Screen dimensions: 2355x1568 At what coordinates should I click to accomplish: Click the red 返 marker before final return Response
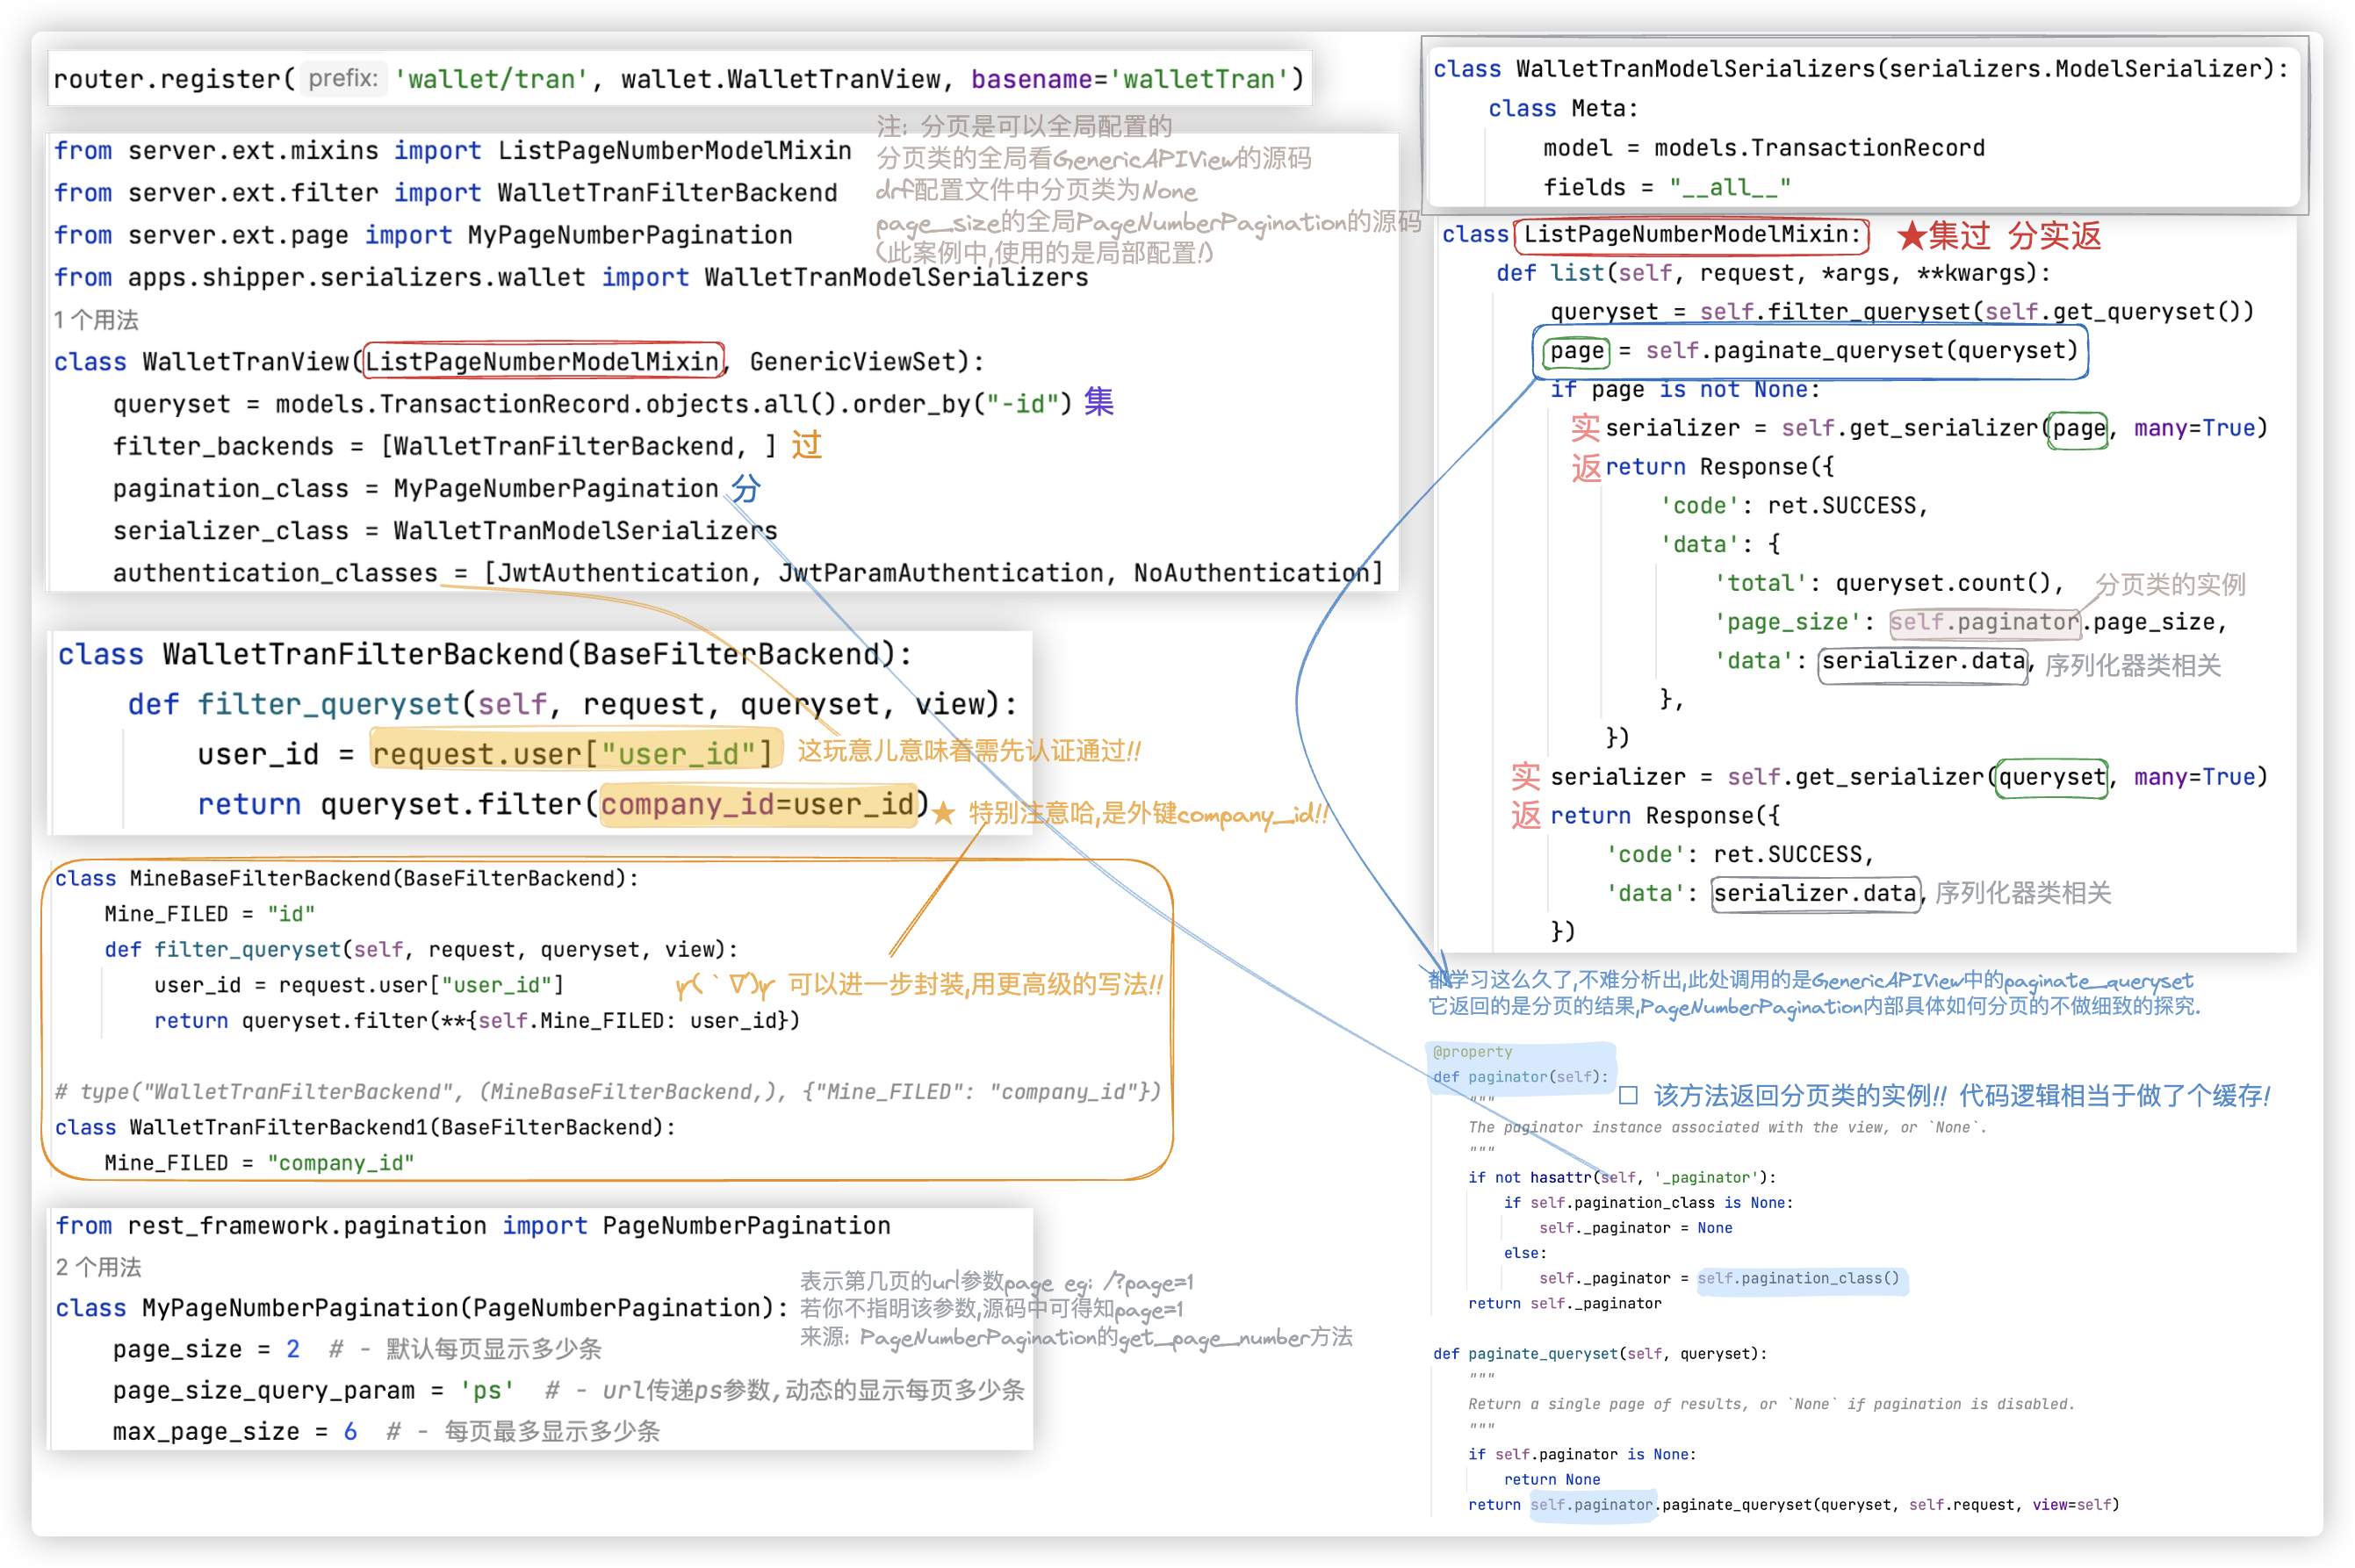tap(1525, 816)
